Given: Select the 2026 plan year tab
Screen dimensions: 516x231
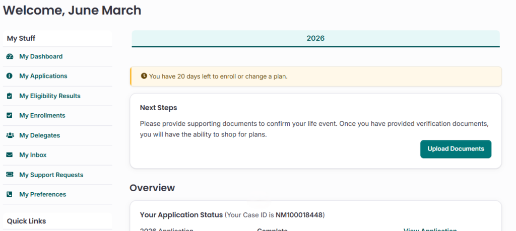Looking at the screenshot, I should tap(315, 38).
